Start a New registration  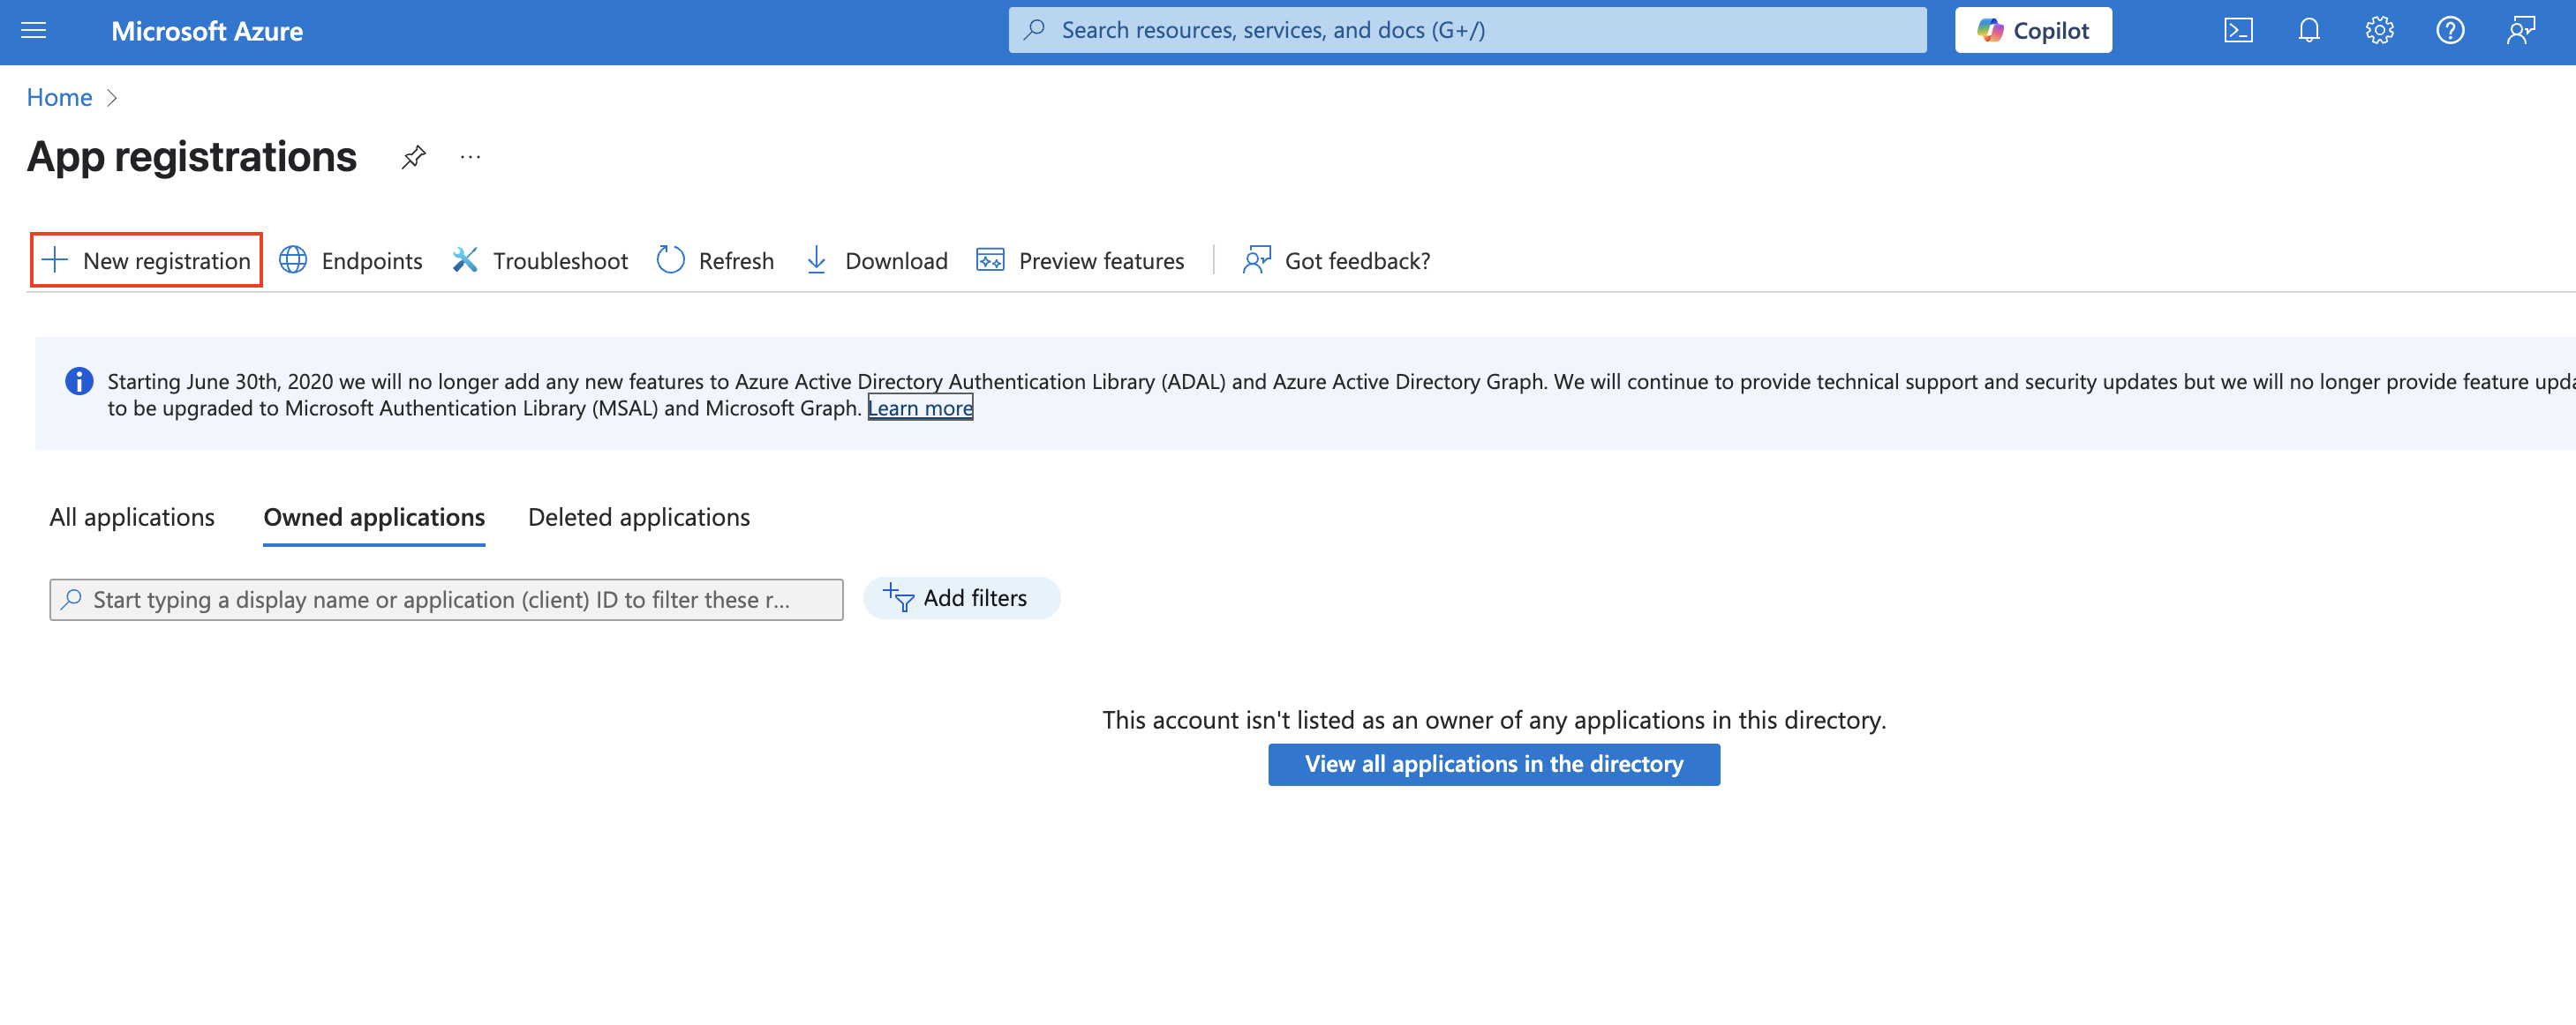(x=147, y=259)
